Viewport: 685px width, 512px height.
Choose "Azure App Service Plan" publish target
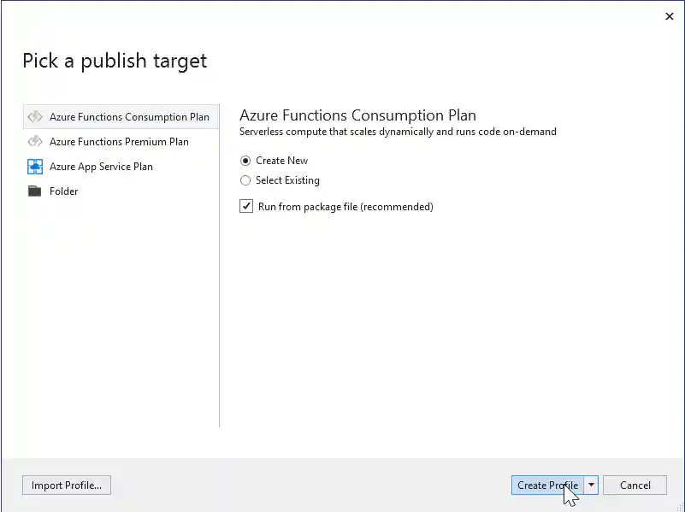pos(101,166)
